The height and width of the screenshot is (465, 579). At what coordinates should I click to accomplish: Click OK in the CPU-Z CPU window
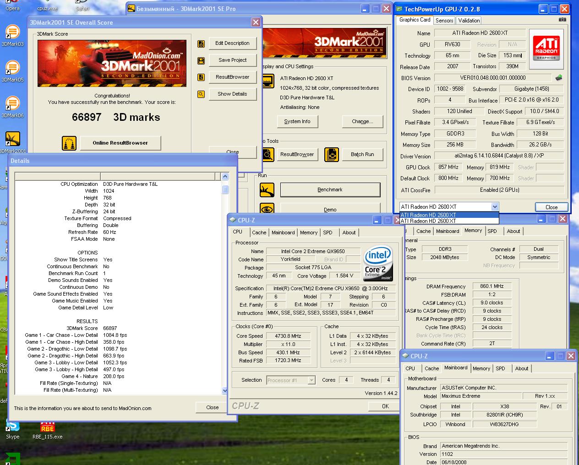tap(385, 406)
